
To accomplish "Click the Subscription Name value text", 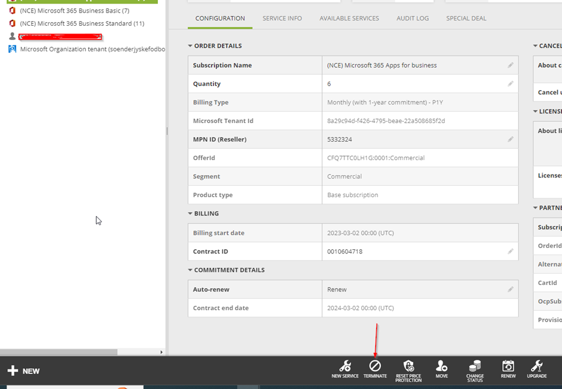I will point(381,65).
